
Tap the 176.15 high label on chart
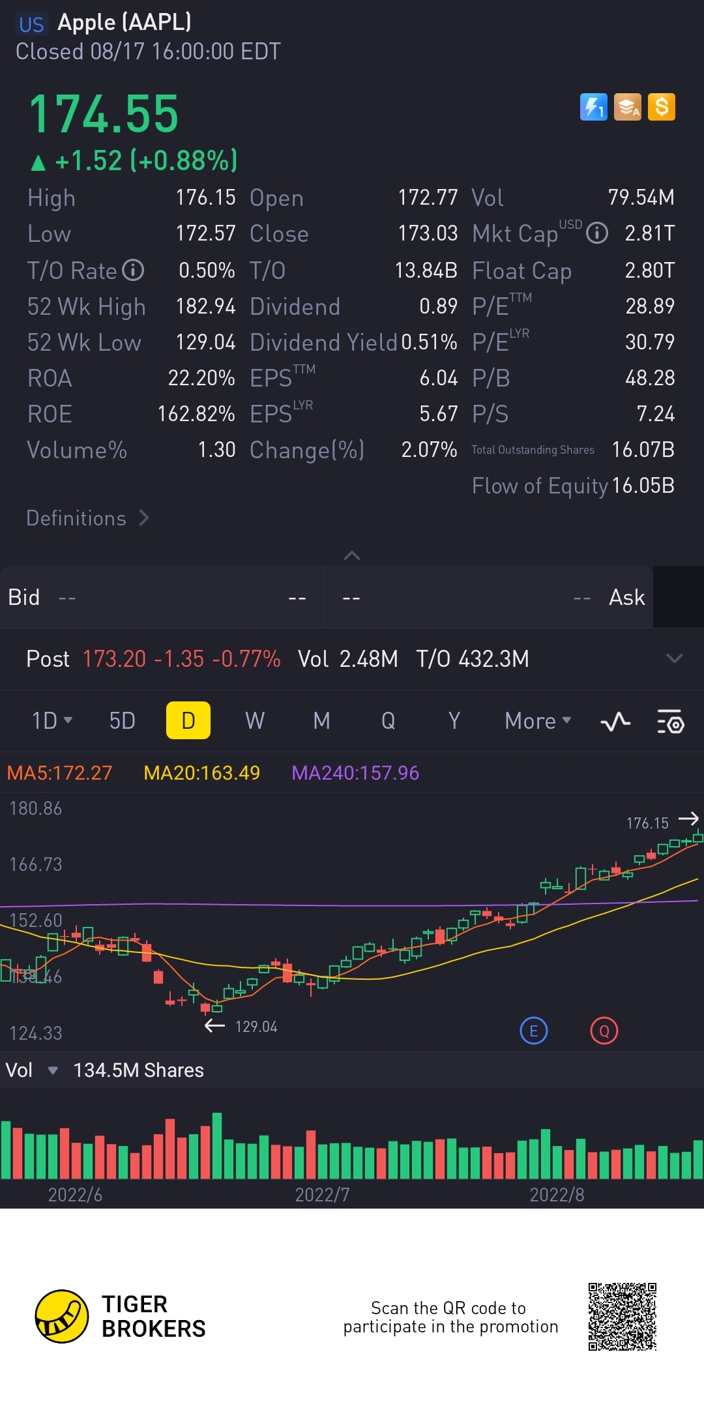coord(647,823)
